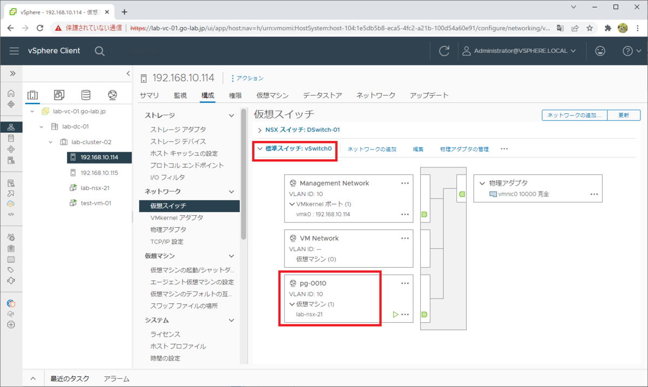Click the lab-nsx-21 green power icon
Viewport: 648px width, 387px height.
(395, 314)
